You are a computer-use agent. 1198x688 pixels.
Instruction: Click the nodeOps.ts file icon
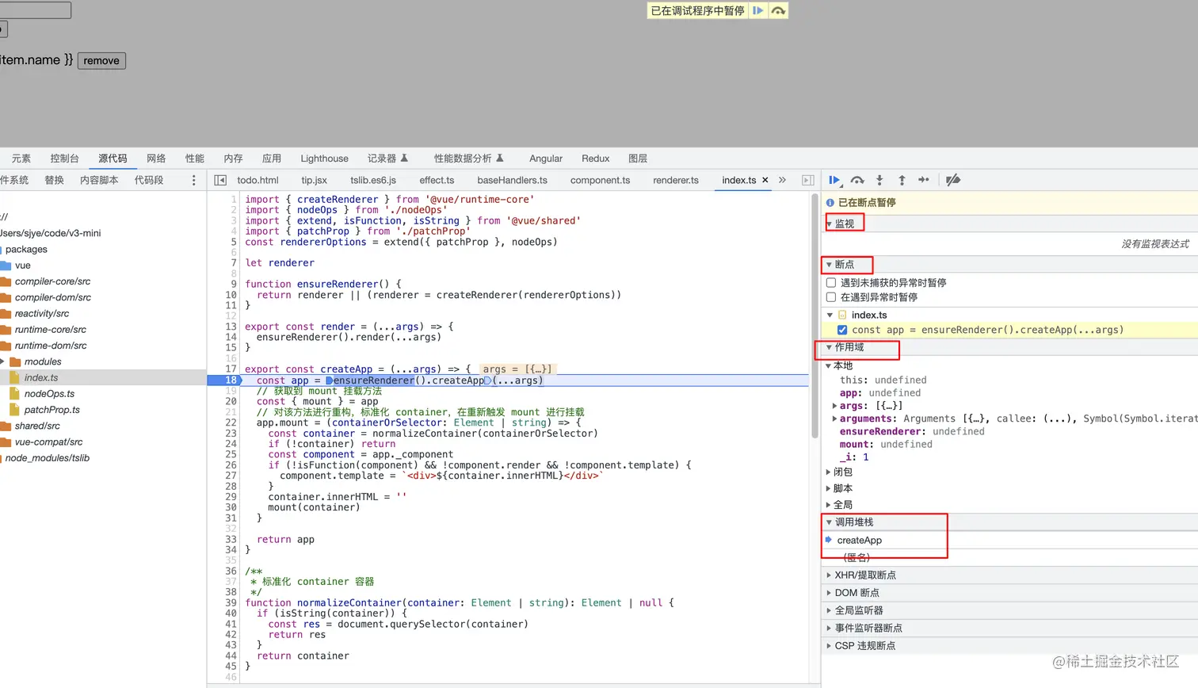[x=14, y=394]
